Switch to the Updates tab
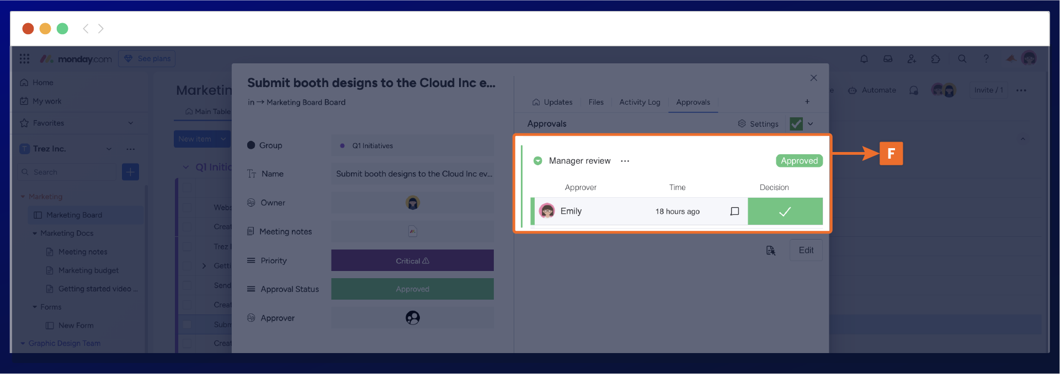The height and width of the screenshot is (374, 1060). click(552, 102)
